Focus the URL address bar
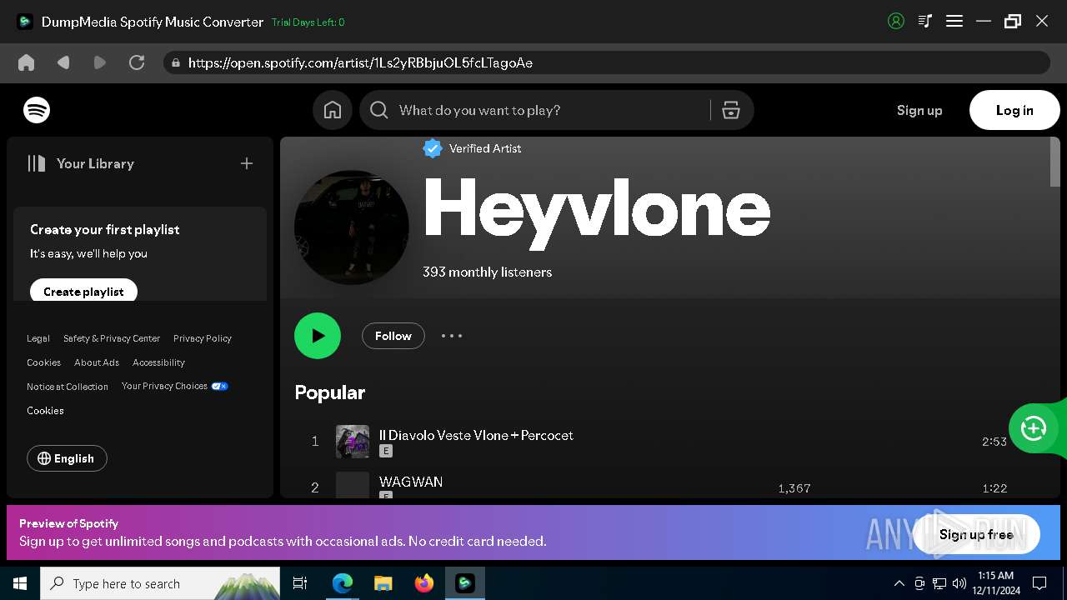The height and width of the screenshot is (600, 1067). coord(607,62)
